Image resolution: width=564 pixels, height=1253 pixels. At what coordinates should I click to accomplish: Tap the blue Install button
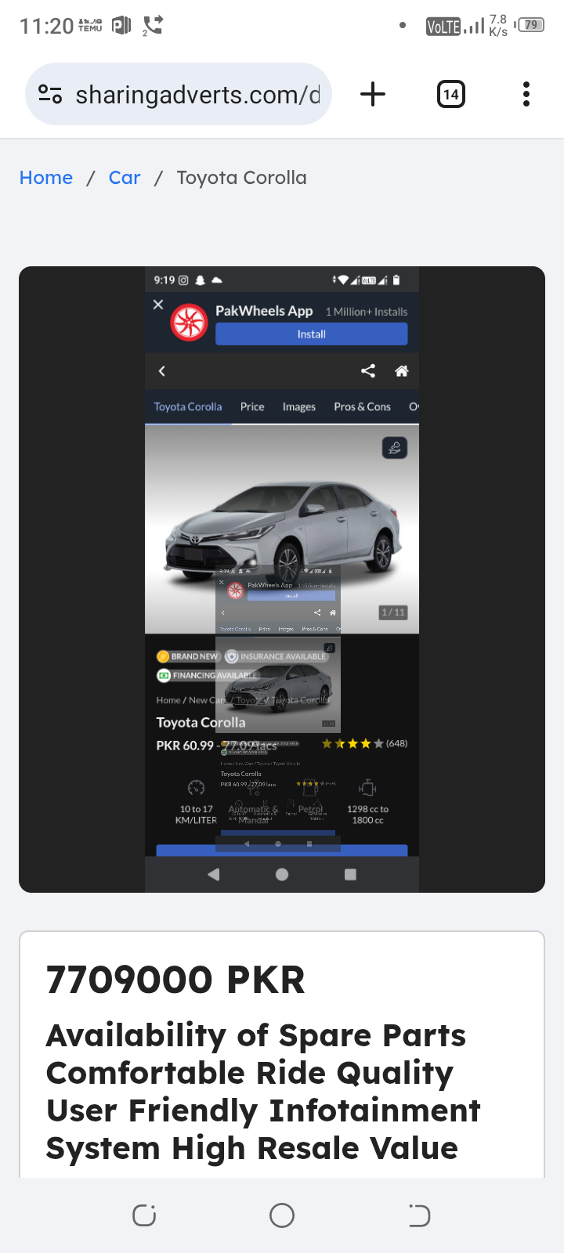point(312,334)
